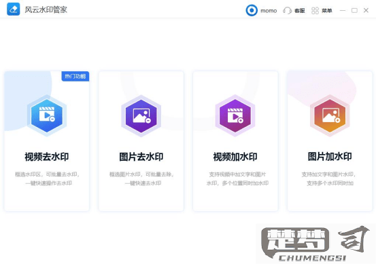Select the 图片加水印 title
376x264 pixels.
(330, 157)
